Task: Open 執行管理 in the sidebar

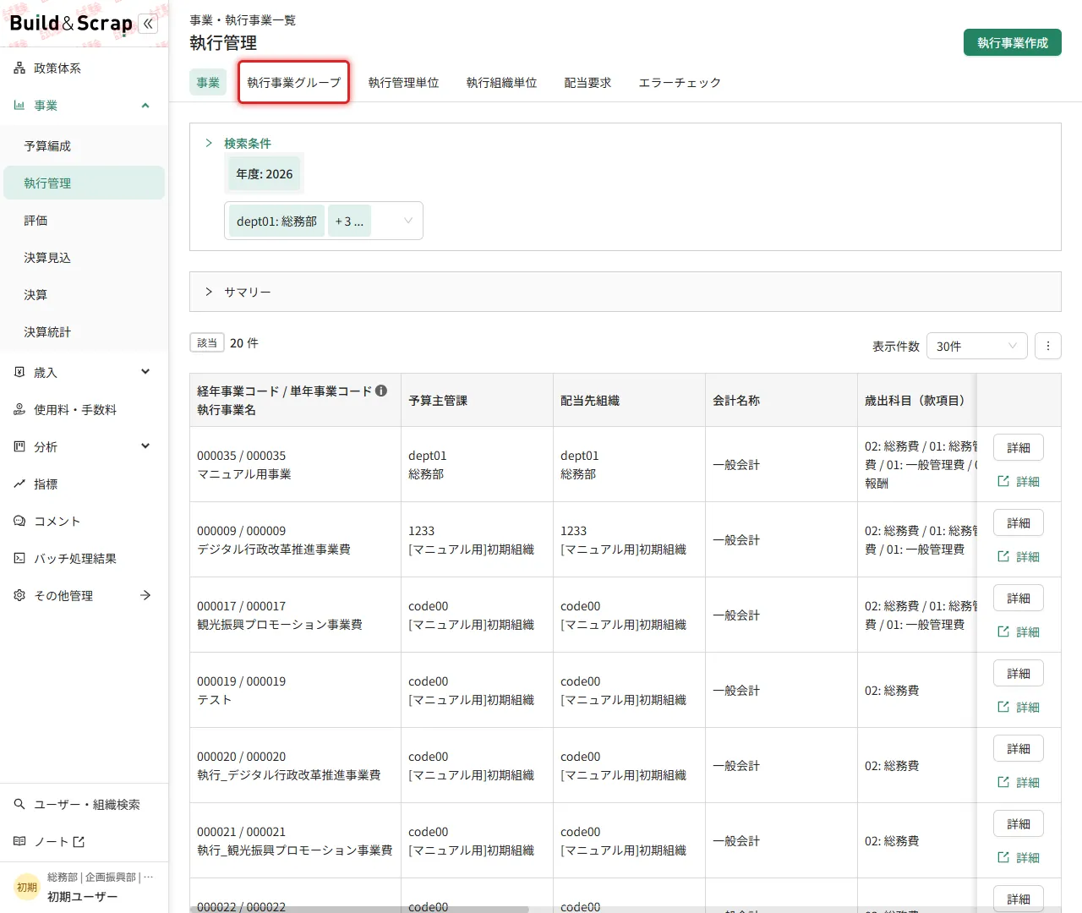Action: [x=84, y=183]
